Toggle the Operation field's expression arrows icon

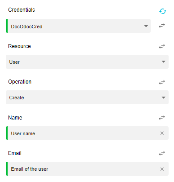(162, 82)
